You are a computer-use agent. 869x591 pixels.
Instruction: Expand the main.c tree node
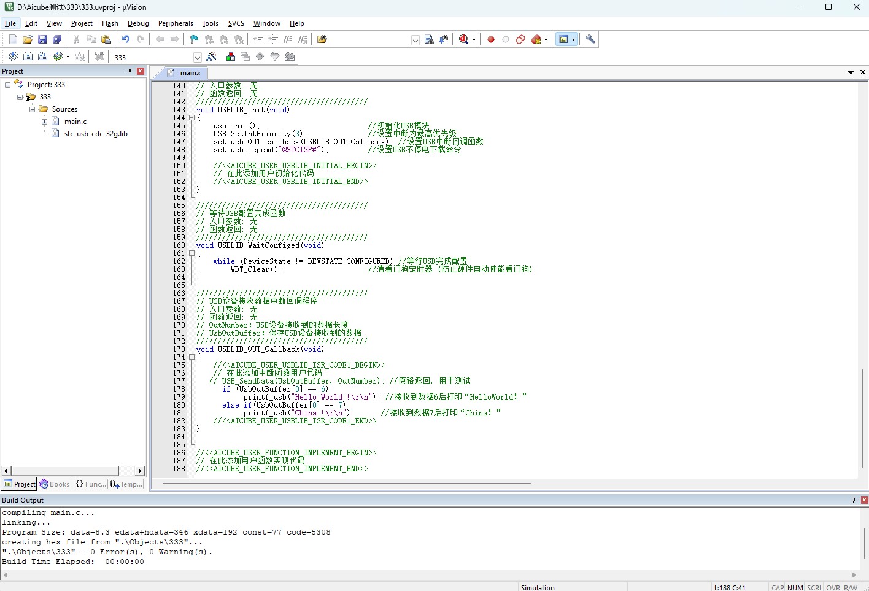tap(44, 122)
